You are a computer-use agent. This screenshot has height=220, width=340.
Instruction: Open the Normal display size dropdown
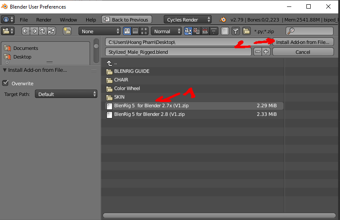click(166, 31)
